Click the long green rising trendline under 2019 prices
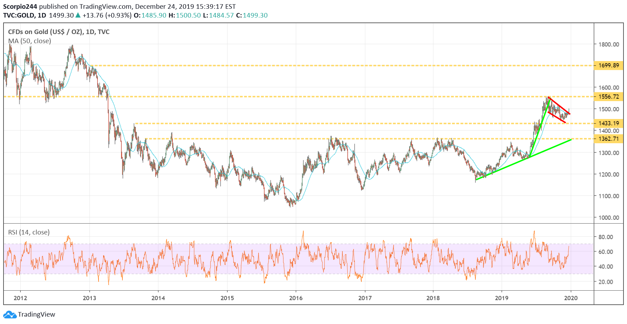Viewport: 627px width, 324px height. (523, 160)
